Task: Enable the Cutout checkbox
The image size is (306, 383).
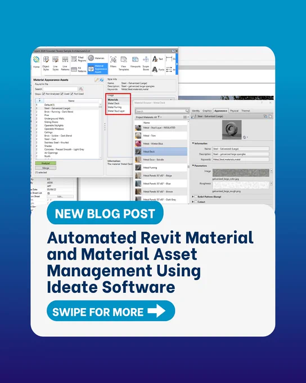Action: tap(196, 202)
